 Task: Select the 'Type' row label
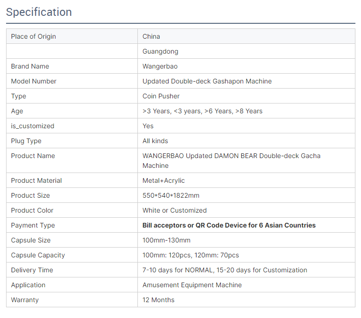point(19,96)
